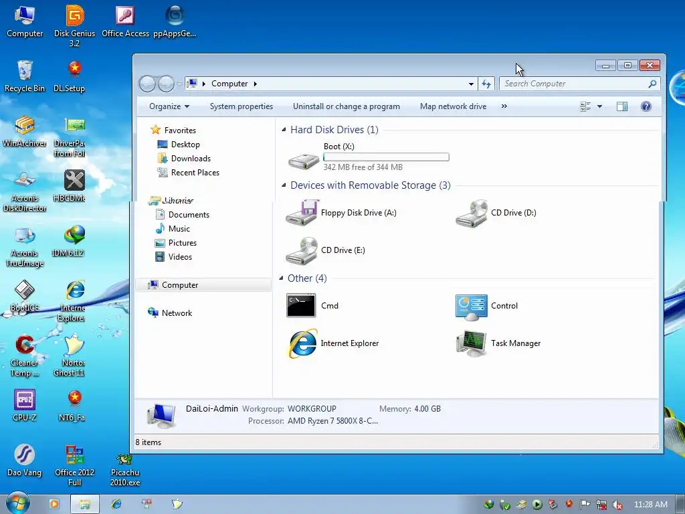The height and width of the screenshot is (514, 685).
Task: Open Dao Vang desktop icon
Action: click(x=25, y=460)
